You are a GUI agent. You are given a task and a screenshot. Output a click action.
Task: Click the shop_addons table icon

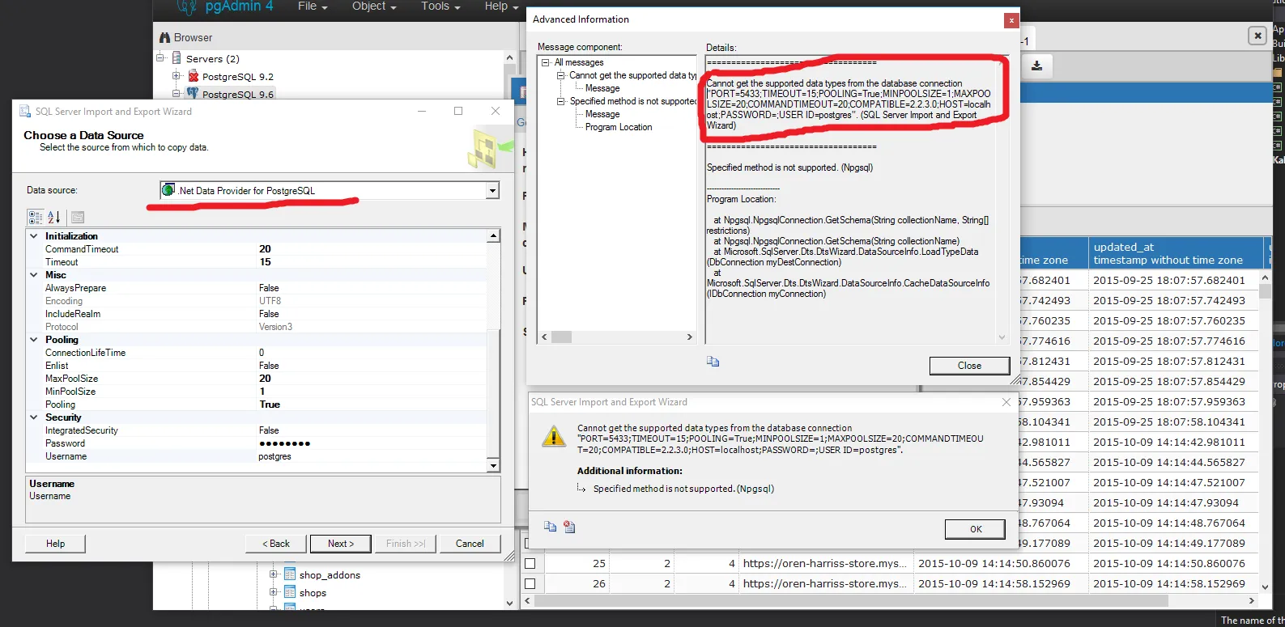[x=290, y=574]
